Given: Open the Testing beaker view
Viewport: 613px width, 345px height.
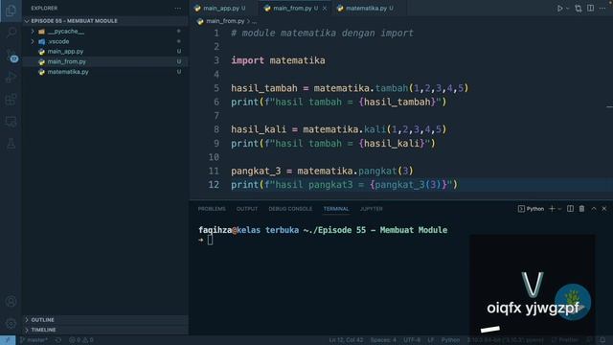Looking at the screenshot, I should click(x=11, y=144).
